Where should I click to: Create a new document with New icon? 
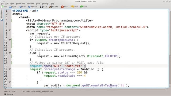coord(4,7)
